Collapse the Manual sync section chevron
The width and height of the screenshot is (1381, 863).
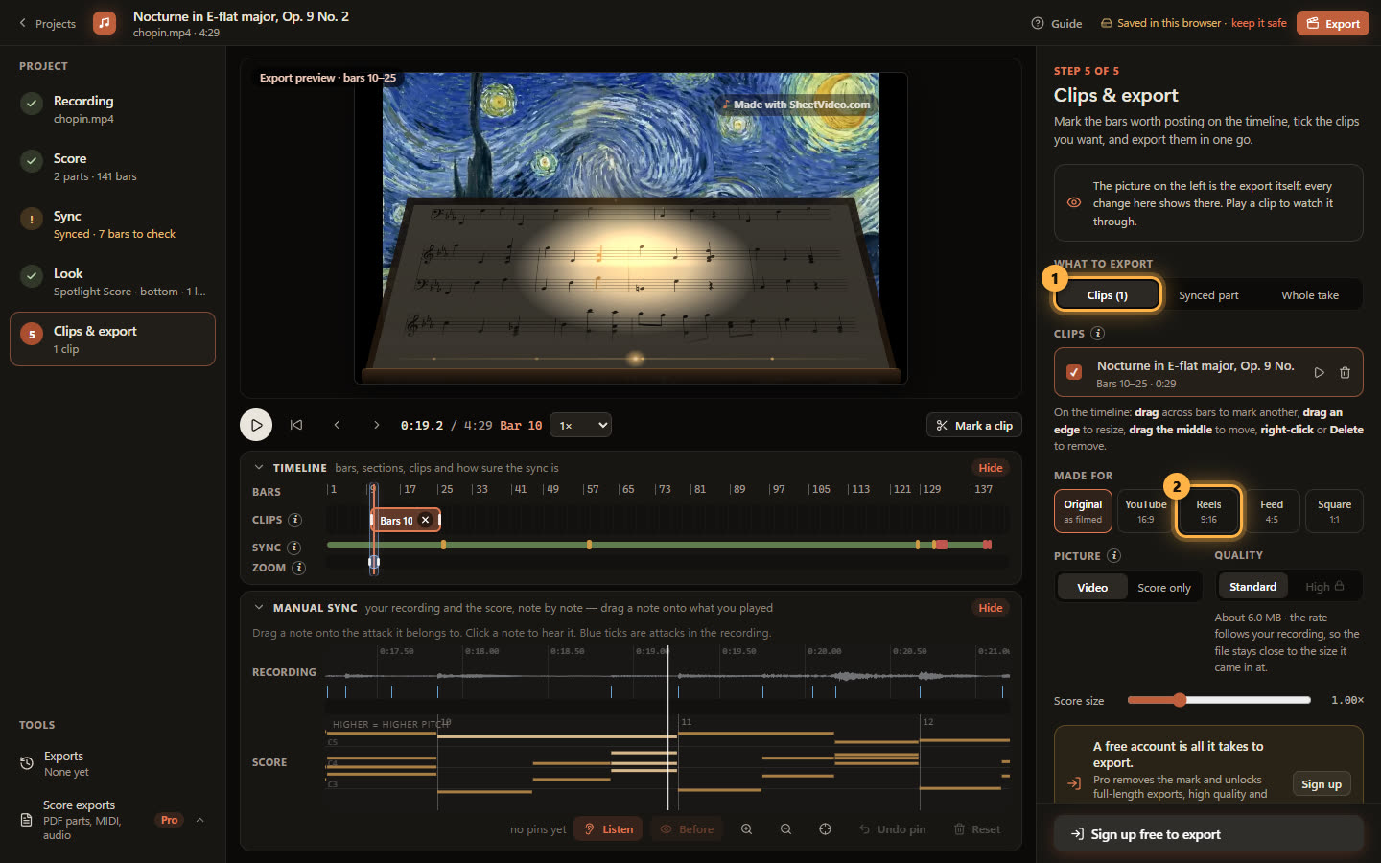pos(259,608)
